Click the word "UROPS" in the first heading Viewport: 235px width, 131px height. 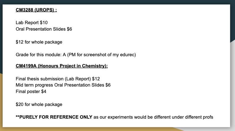[45, 10]
